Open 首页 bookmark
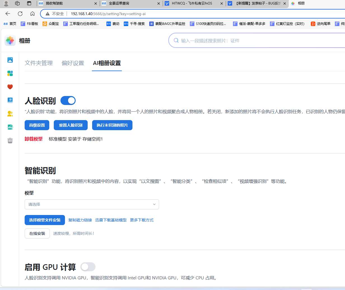Viewport: 345px width, 290px height. [x=10, y=24]
